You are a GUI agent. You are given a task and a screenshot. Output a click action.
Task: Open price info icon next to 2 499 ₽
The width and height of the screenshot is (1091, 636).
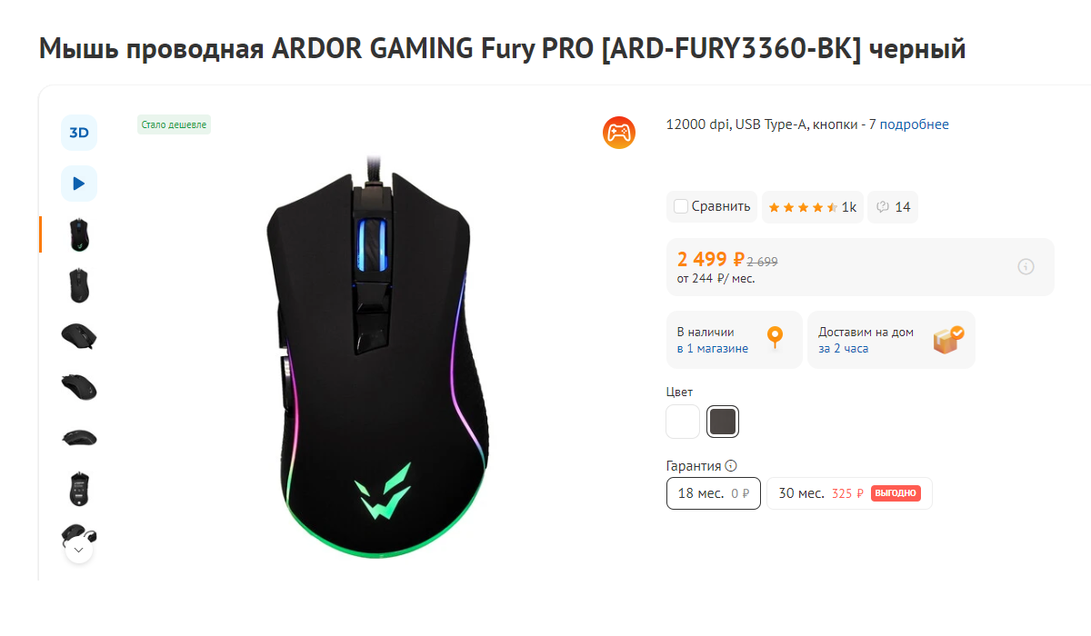1026,267
